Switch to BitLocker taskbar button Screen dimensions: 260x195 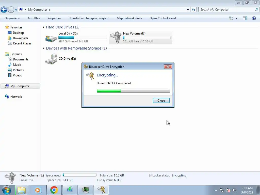pos(101,190)
